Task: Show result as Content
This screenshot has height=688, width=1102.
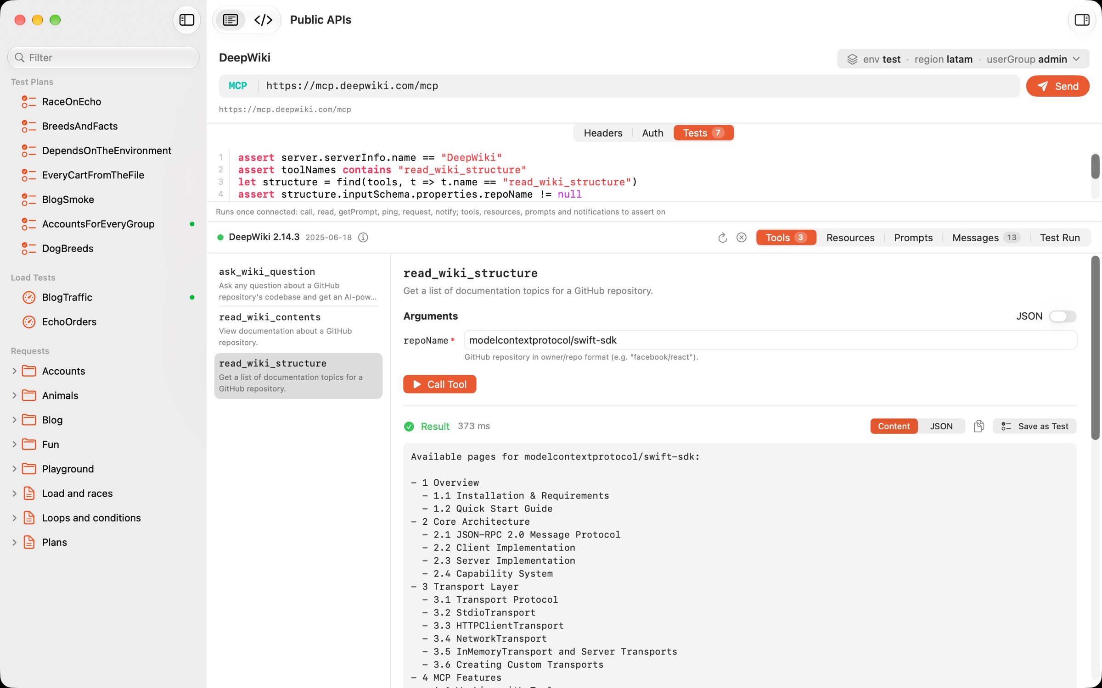Action: point(894,426)
